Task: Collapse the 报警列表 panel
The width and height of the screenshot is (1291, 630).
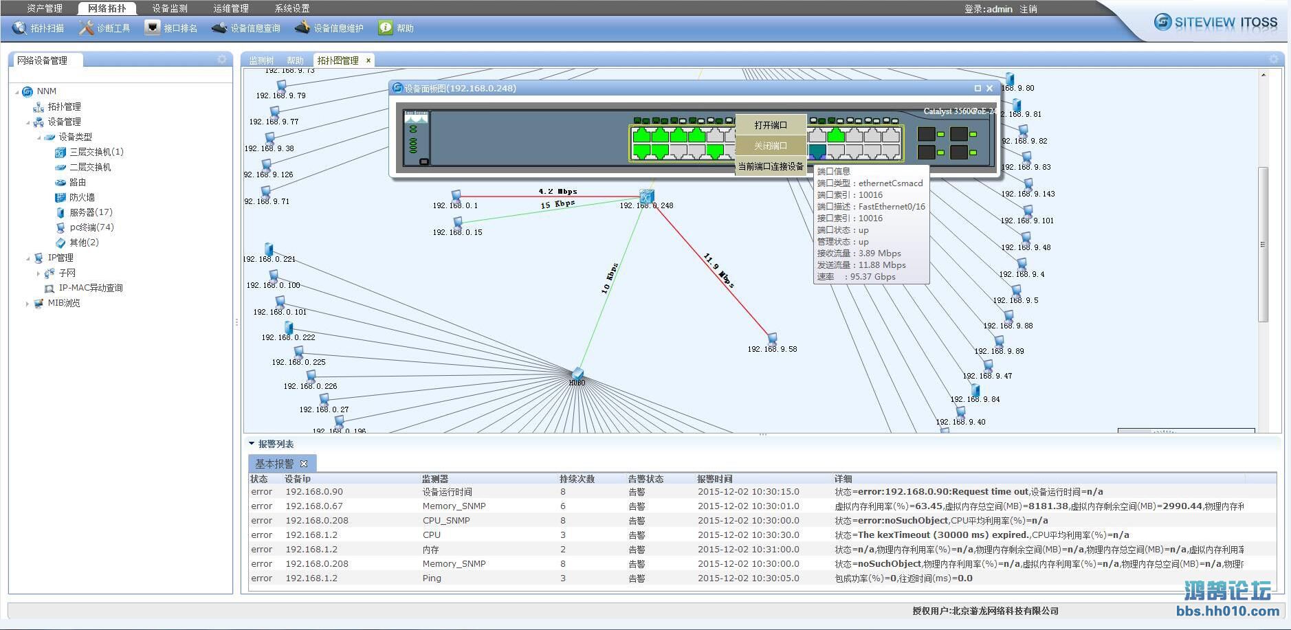Action: tap(252, 444)
